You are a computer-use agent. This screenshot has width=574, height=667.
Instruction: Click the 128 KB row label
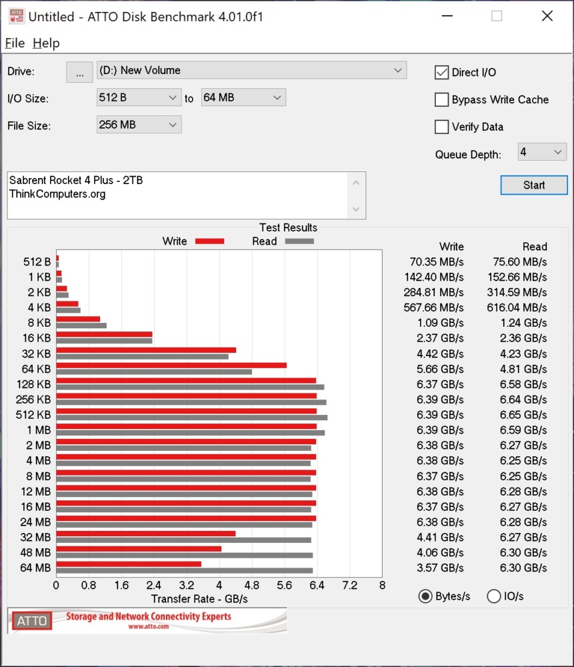[33, 384]
